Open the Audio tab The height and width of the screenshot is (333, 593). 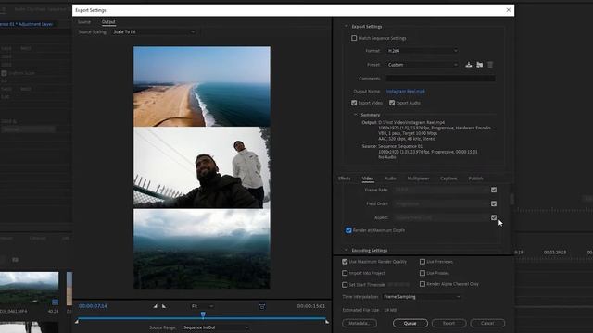click(390, 179)
